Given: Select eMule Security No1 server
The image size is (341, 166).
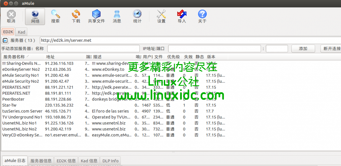Looking at the screenshot, I should coord(113,75).
